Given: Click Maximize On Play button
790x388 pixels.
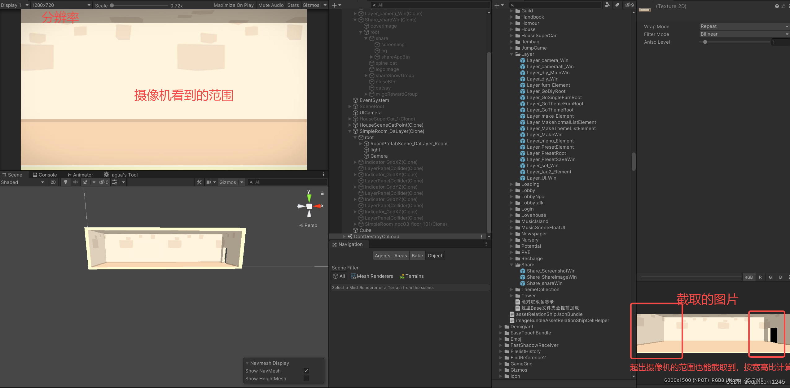Looking at the screenshot, I should click(234, 5).
